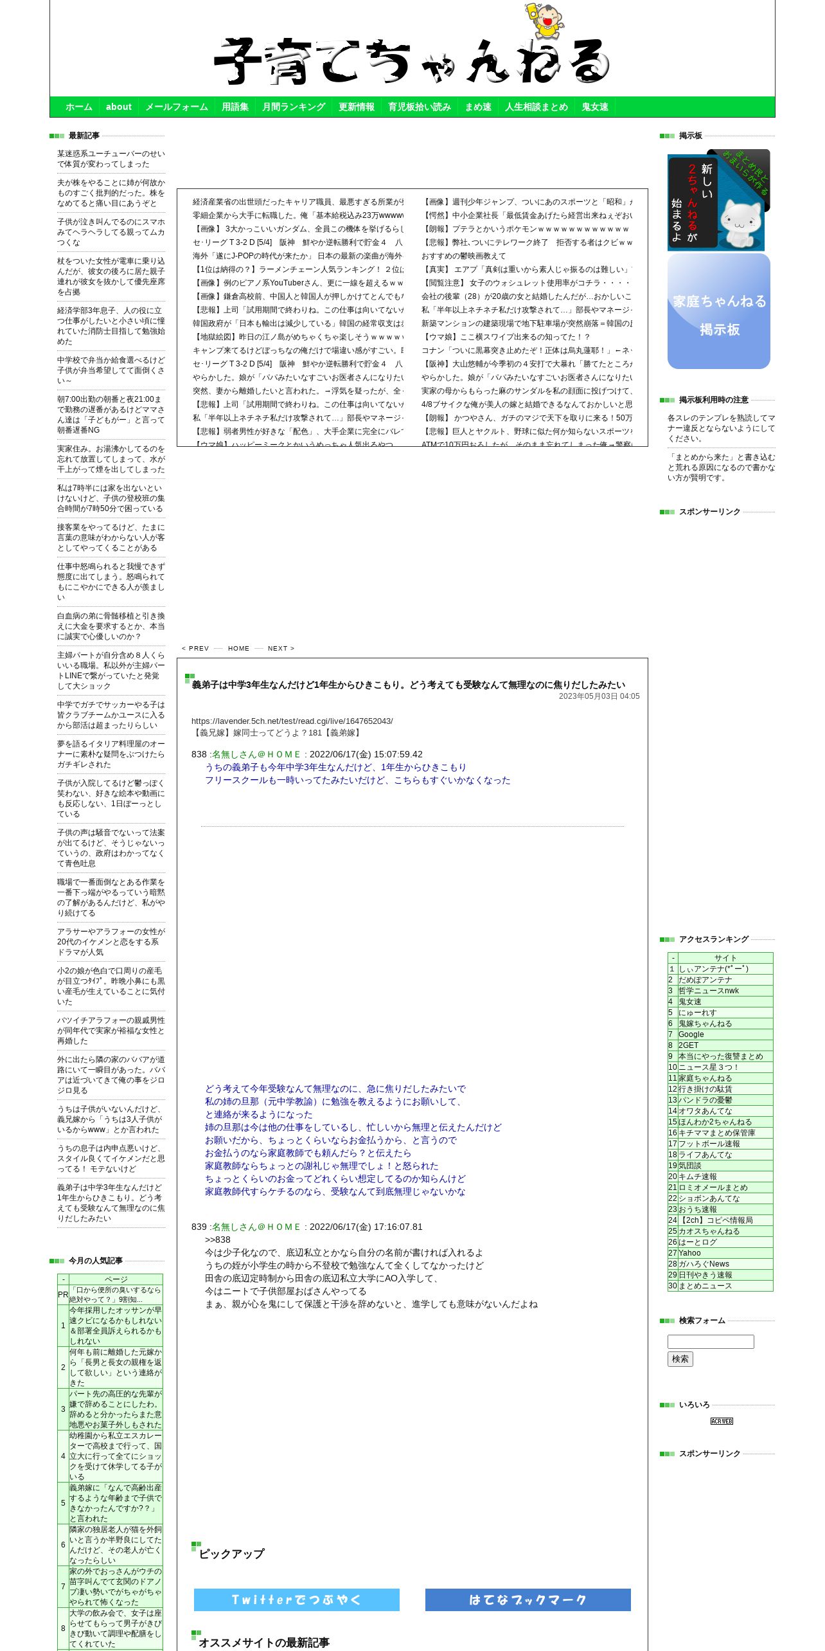This screenshot has width=825, height=1651.
Task: Open 接客業をやってるけど article
Action: [111, 537]
